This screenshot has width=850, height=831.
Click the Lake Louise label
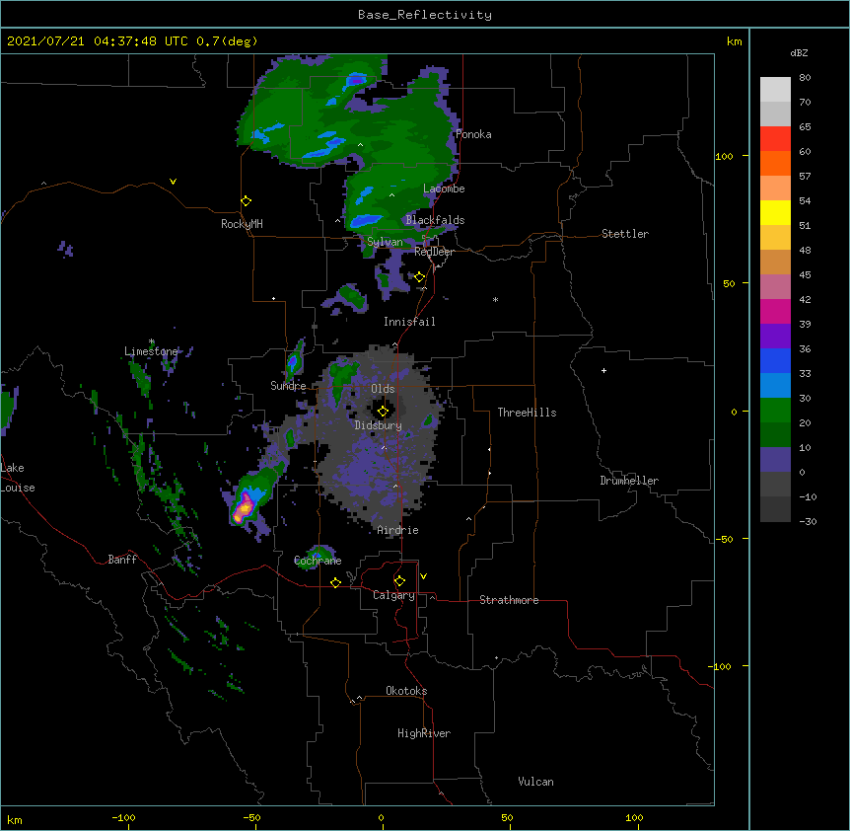click(x=18, y=478)
